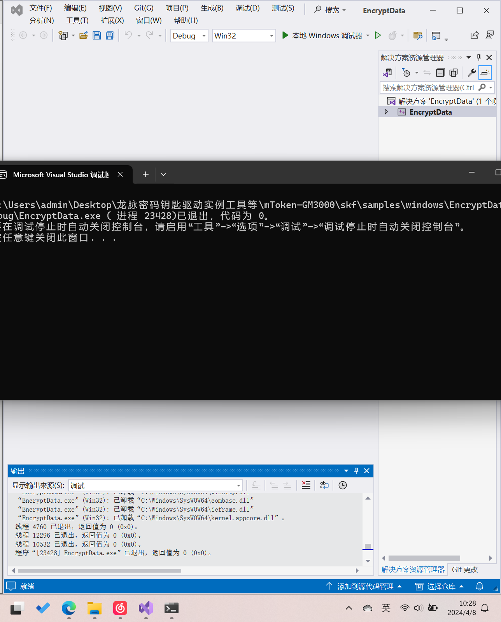The width and height of the screenshot is (501, 622).
Task: Click pending changes filter clock icon
Action: pyautogui.click(x=406, y=73)
